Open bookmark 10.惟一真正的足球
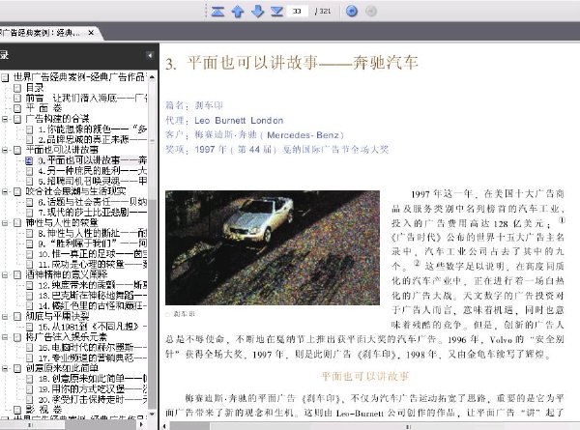Screen dimensions: 580x430 pyautogui.click(x=93, y=254)
